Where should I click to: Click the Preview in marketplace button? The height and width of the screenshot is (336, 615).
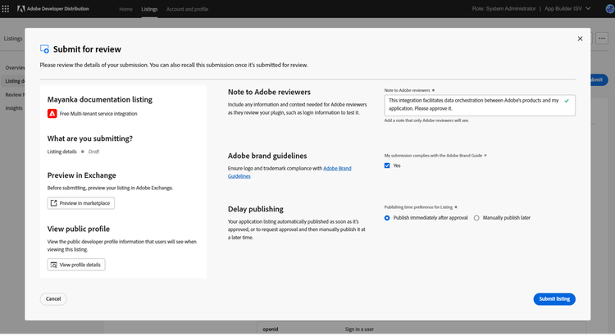[80, 203]
